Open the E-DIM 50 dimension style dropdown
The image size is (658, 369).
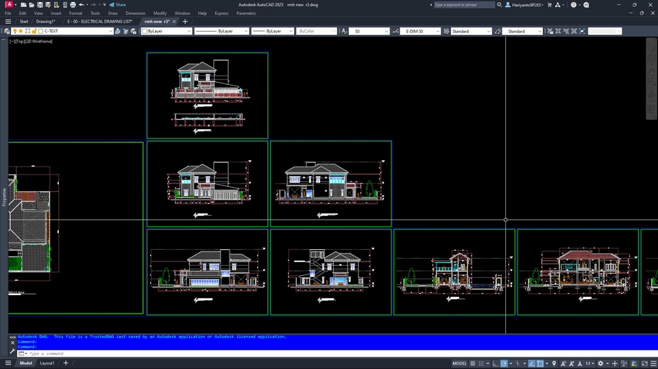coord(437,31)
